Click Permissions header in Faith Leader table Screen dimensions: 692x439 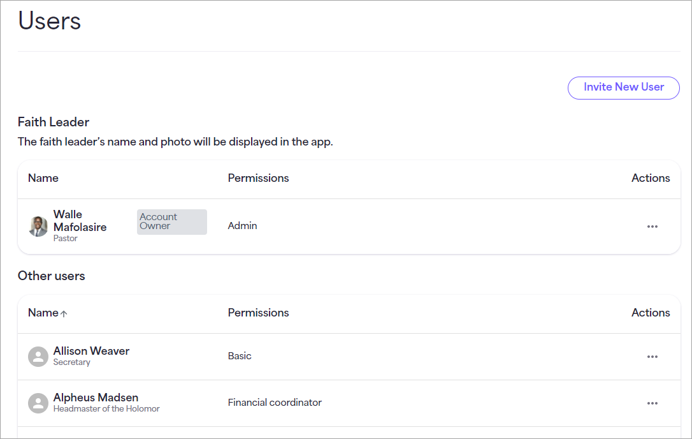[x=258, y=178]
